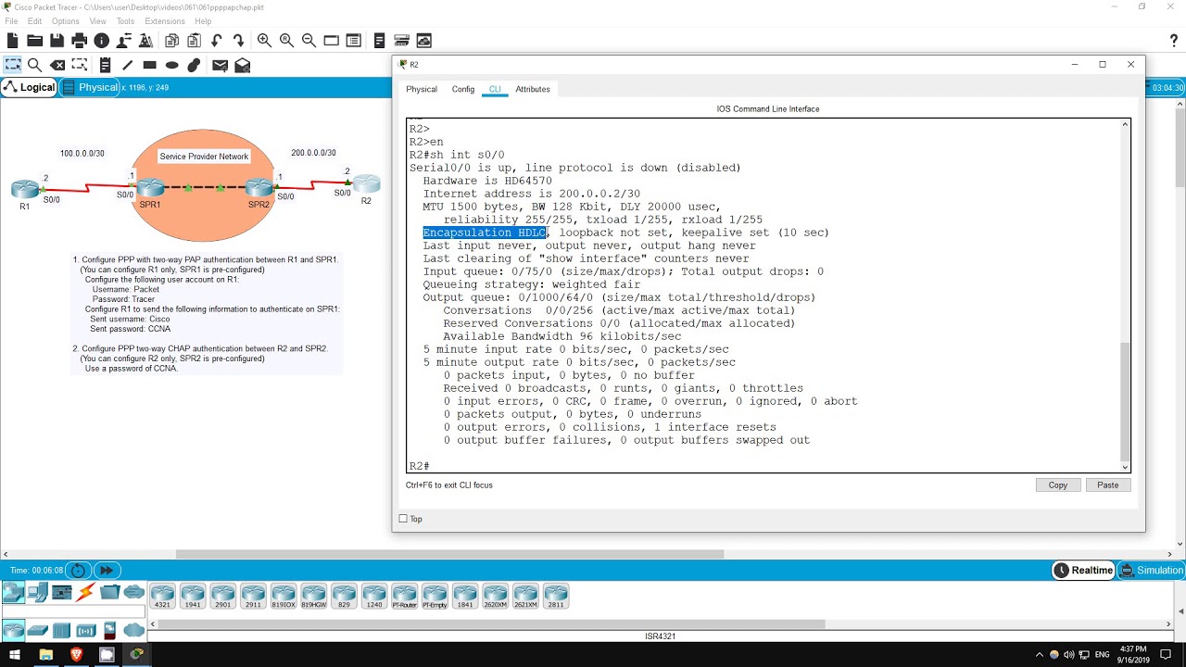Screen dimensions: 1186x667
Task: Click Power Cycle Devices button
Action: pos(79,570)
